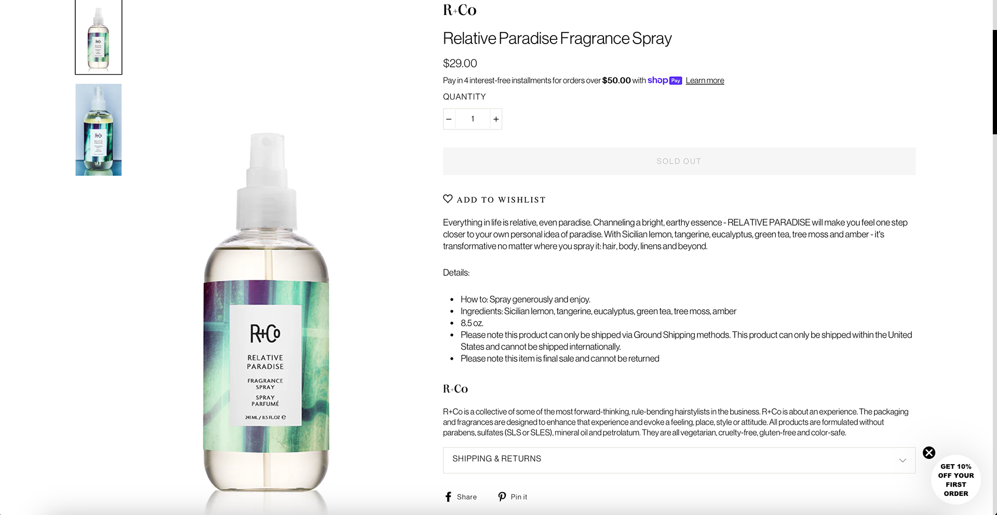
Task: Select the first bottle thumbnail
Action: point(99,37)
